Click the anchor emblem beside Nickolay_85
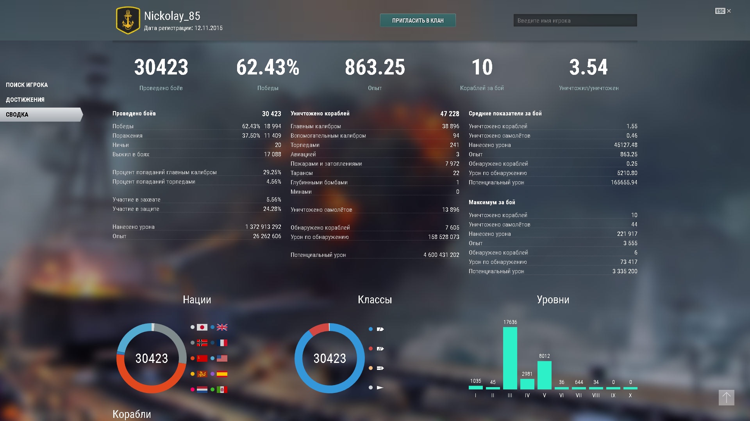Viewport: 750px width, 421px height. (128, 20)
